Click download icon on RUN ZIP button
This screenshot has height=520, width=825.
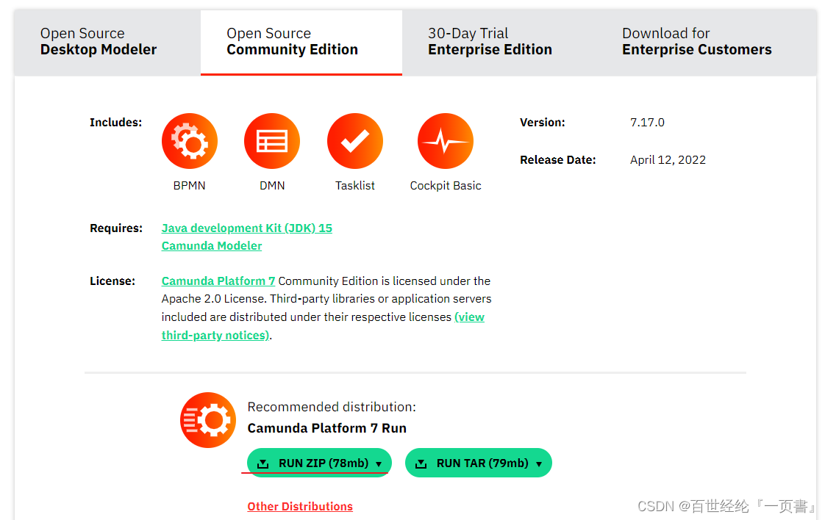point(263,463)
